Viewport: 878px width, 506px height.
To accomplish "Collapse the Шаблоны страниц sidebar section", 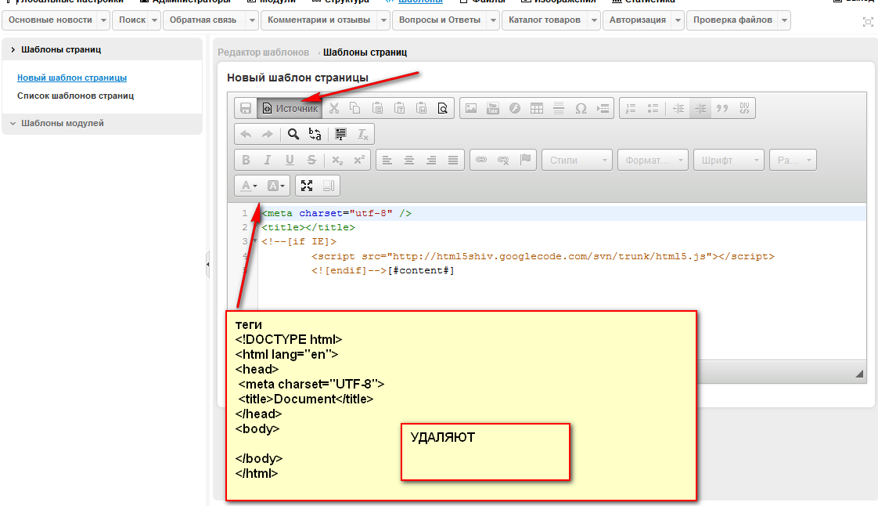I will (x=102, y=49).
